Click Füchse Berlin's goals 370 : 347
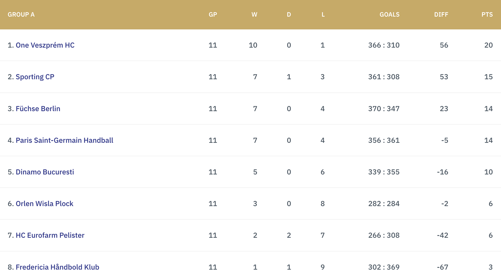This screenshot has width=501, height=277. (384, 109)
